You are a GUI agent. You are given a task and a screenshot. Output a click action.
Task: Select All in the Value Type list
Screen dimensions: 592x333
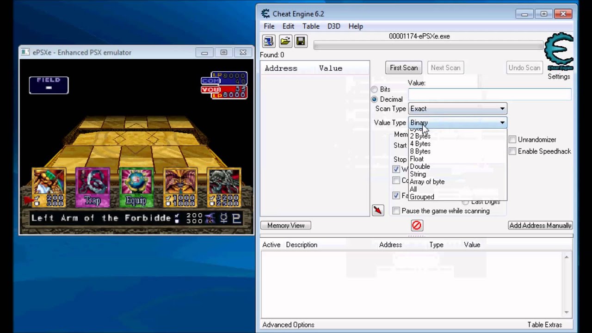click(x=457, y=189)
